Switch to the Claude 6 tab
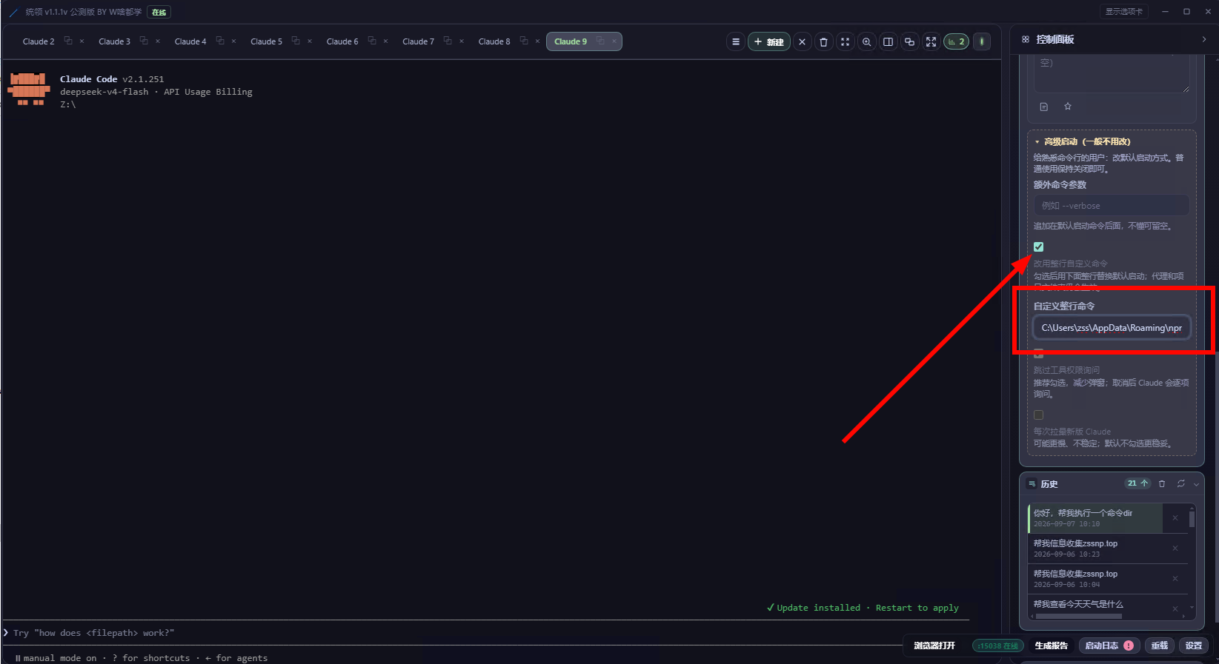This screenshot has width=1219, height=664. pos(342,41)
